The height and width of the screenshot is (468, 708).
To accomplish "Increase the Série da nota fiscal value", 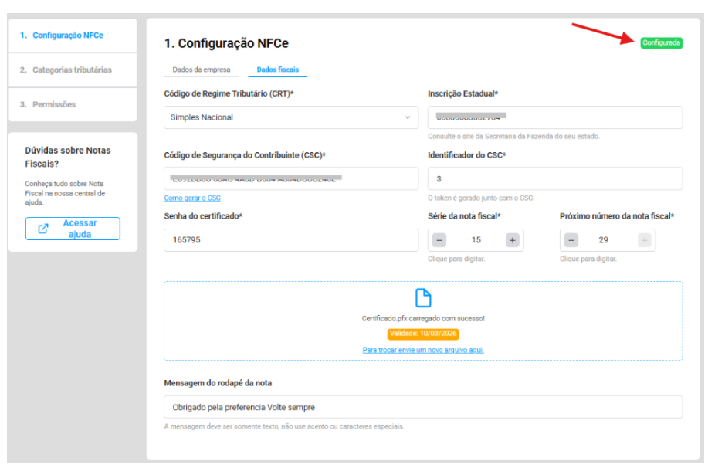I will [512, 240].
